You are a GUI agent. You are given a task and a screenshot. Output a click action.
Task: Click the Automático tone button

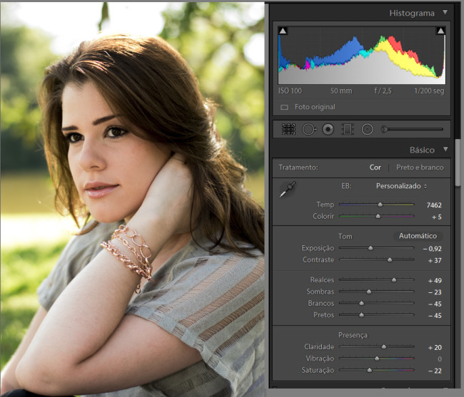coord(418,236)
